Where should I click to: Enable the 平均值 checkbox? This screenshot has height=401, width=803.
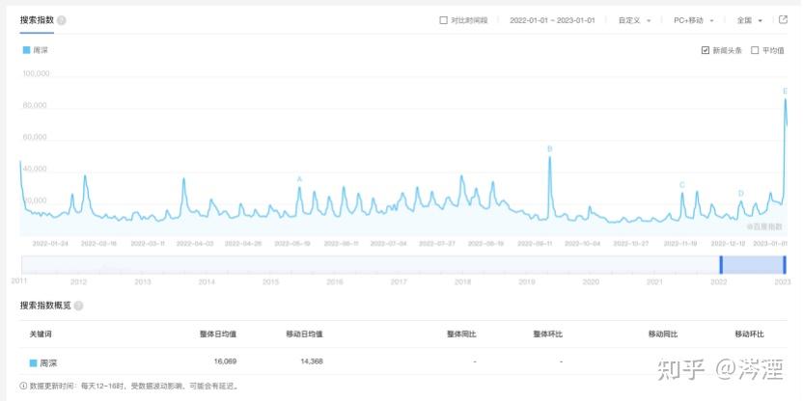pos(755,50)
